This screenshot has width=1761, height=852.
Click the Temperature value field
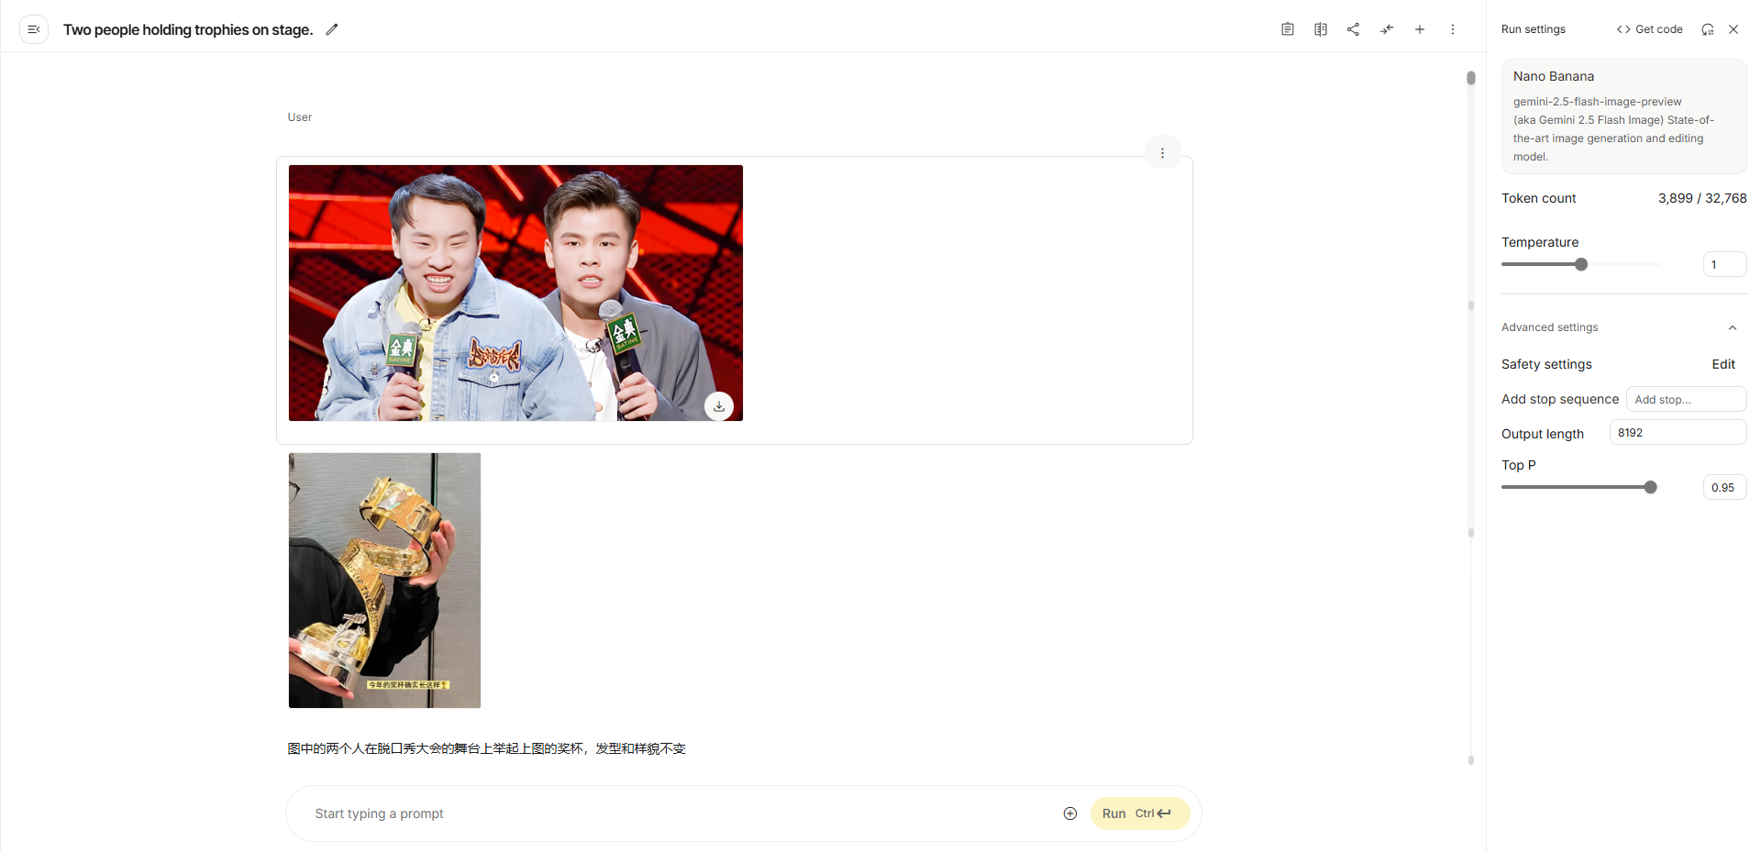(1724, 264)
